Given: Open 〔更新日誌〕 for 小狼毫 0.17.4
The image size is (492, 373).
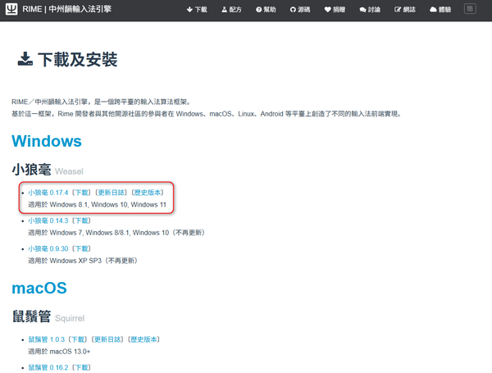Looking at the screenshot, I should 111,193.
